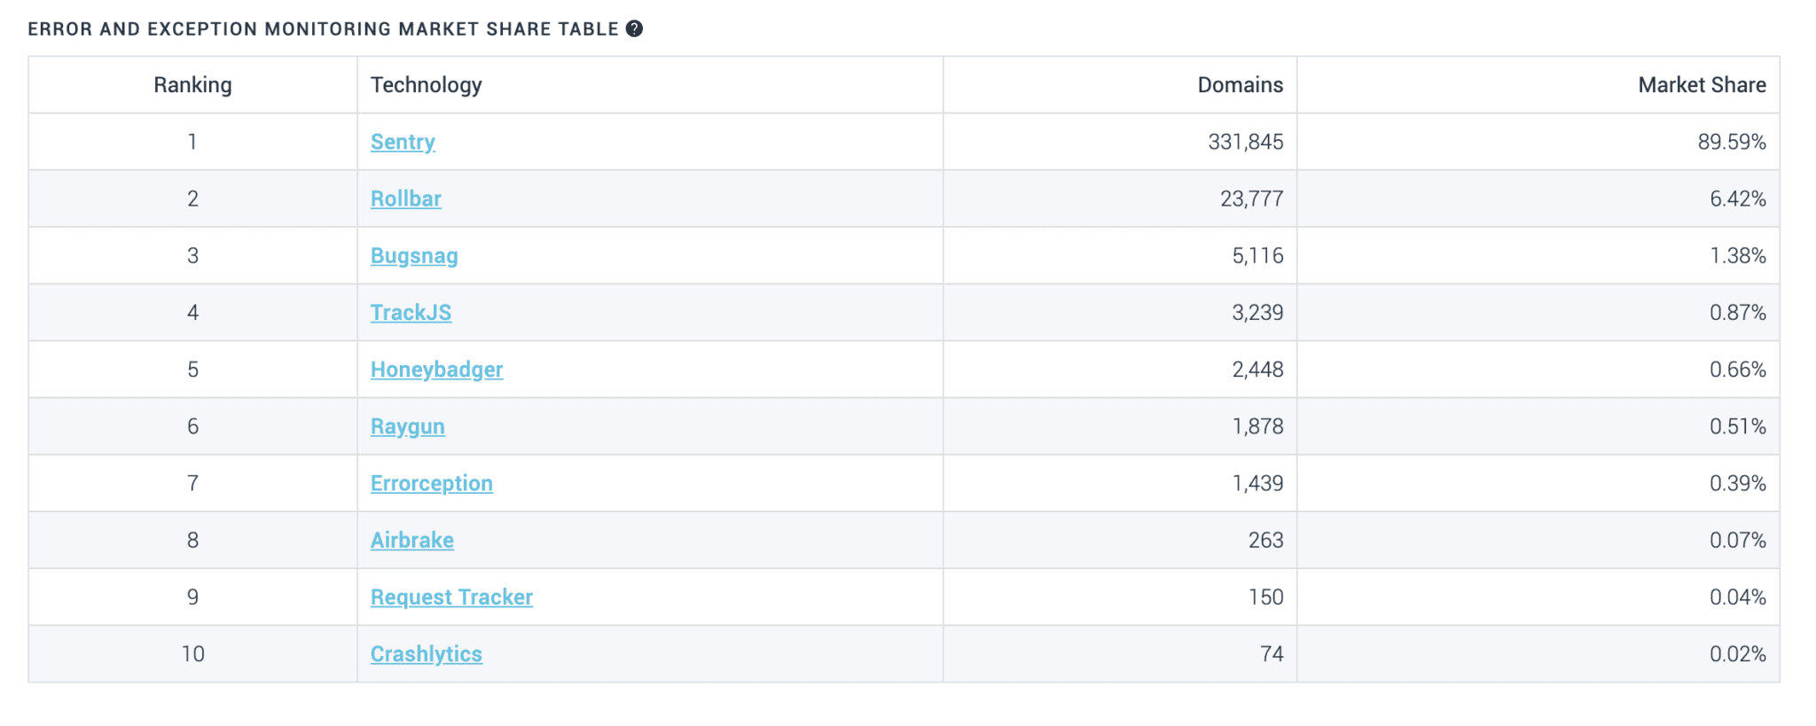Click the Technology column header
The height and width of the screenshot is (726, 1816).
pos(426,85)
